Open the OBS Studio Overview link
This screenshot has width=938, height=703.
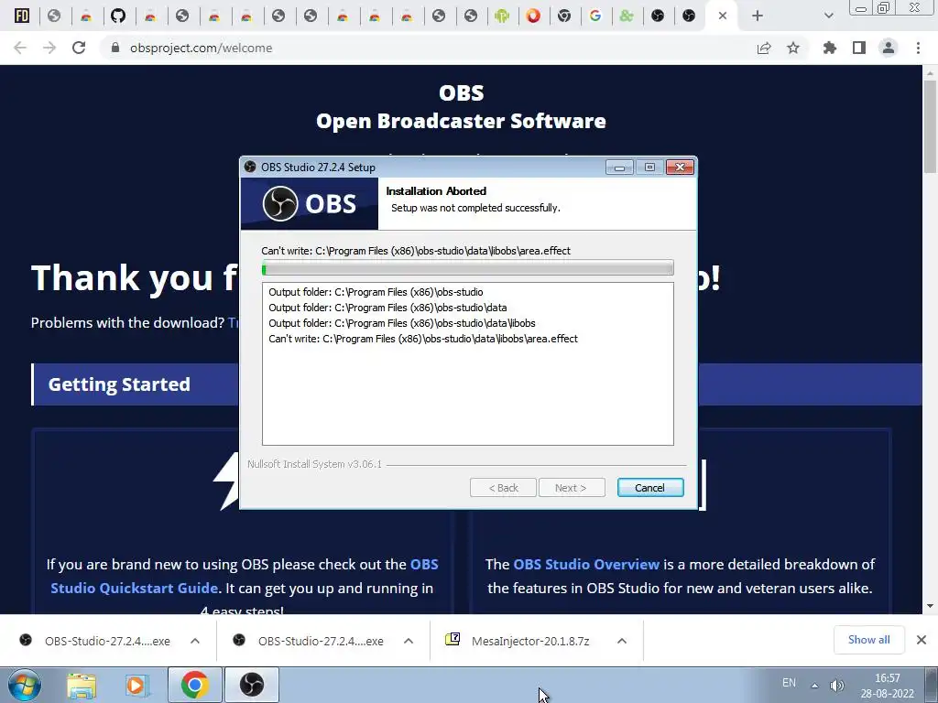coord(586,564)
